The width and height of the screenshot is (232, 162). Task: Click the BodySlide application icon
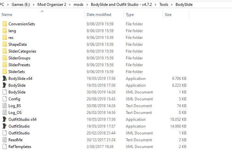click(5, 85)
